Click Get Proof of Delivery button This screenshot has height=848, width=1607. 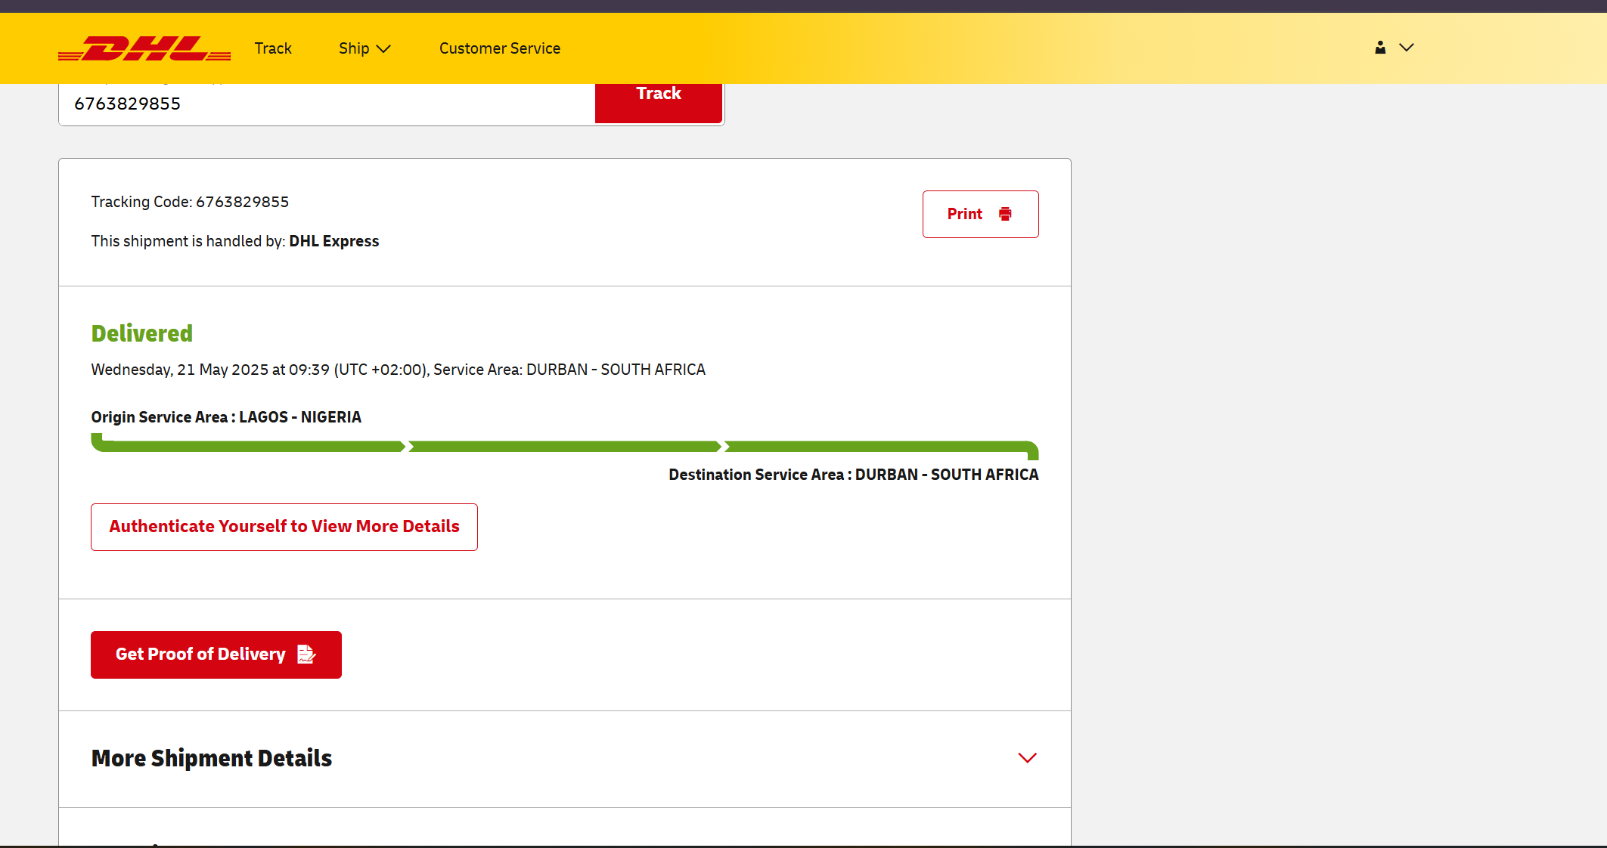[216, 655]
